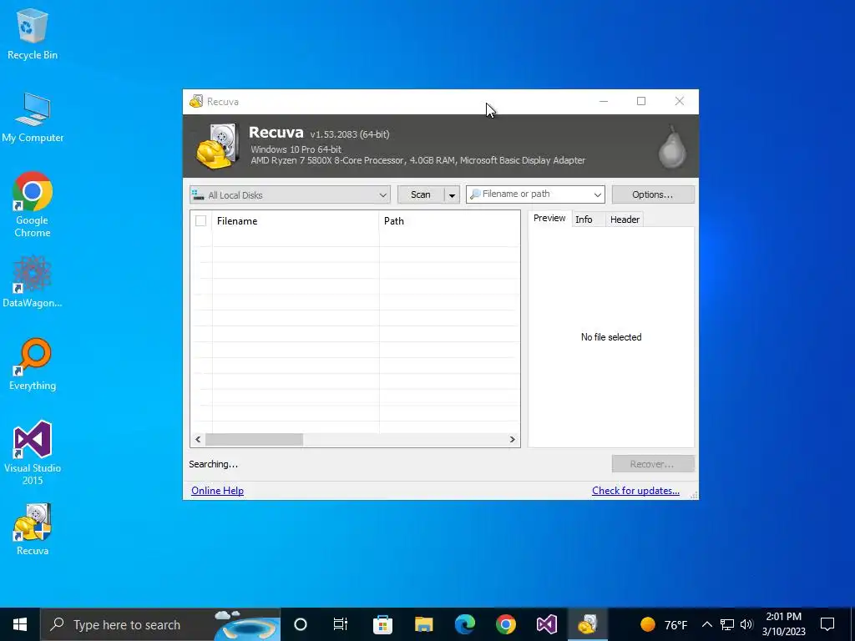Sort by the Filename column header

[295, 220]
